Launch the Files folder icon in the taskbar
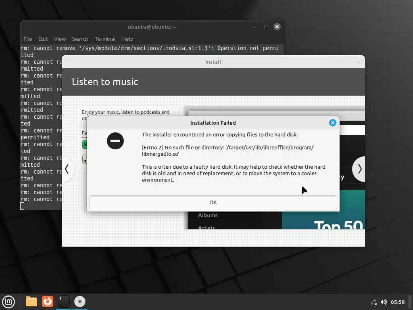Viewport: 413px width, 310px height. (31, 302)
